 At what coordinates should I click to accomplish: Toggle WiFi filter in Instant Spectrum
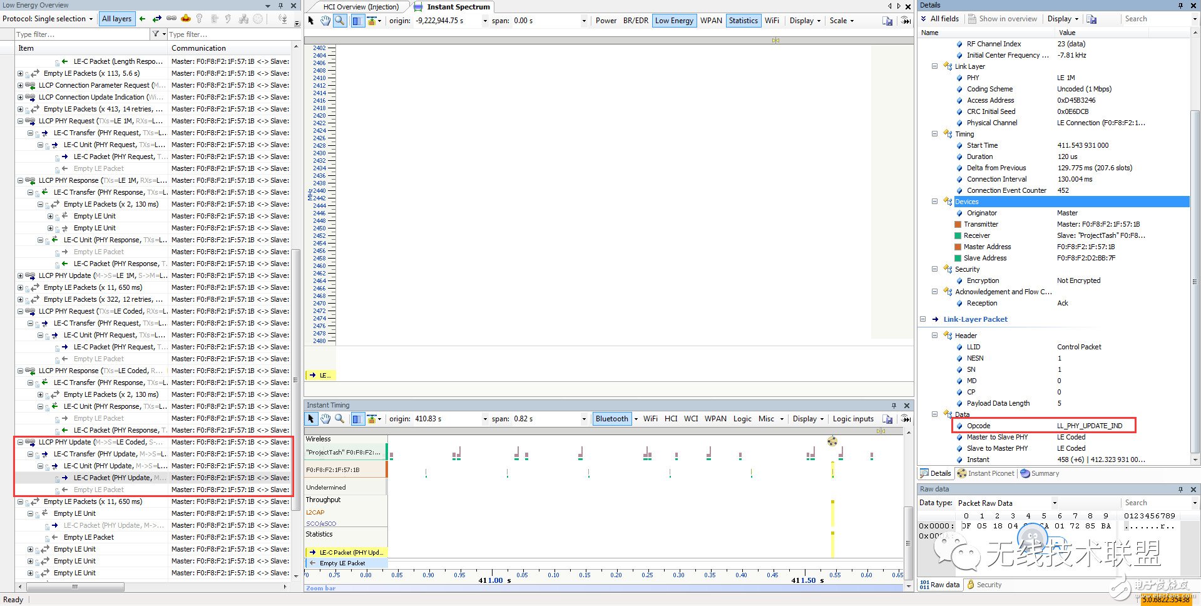click(772, 21)
